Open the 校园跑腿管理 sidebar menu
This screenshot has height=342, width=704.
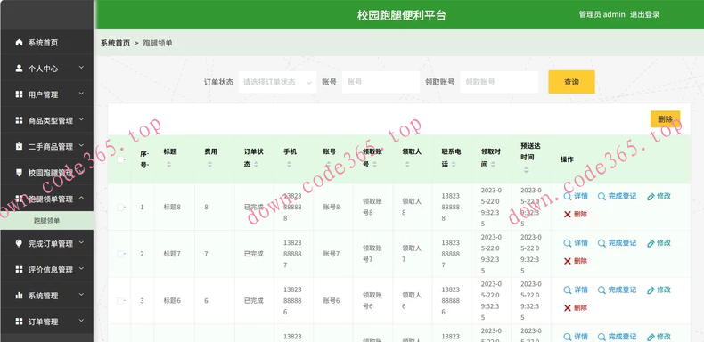[46, 173]
